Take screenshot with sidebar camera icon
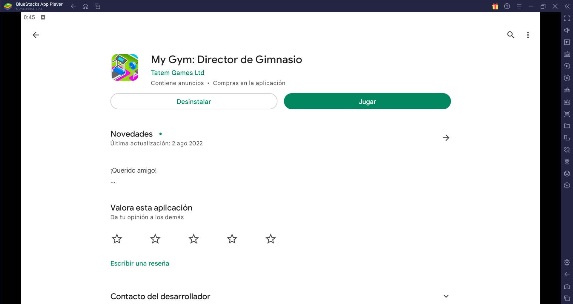 (x=567, y=114)
